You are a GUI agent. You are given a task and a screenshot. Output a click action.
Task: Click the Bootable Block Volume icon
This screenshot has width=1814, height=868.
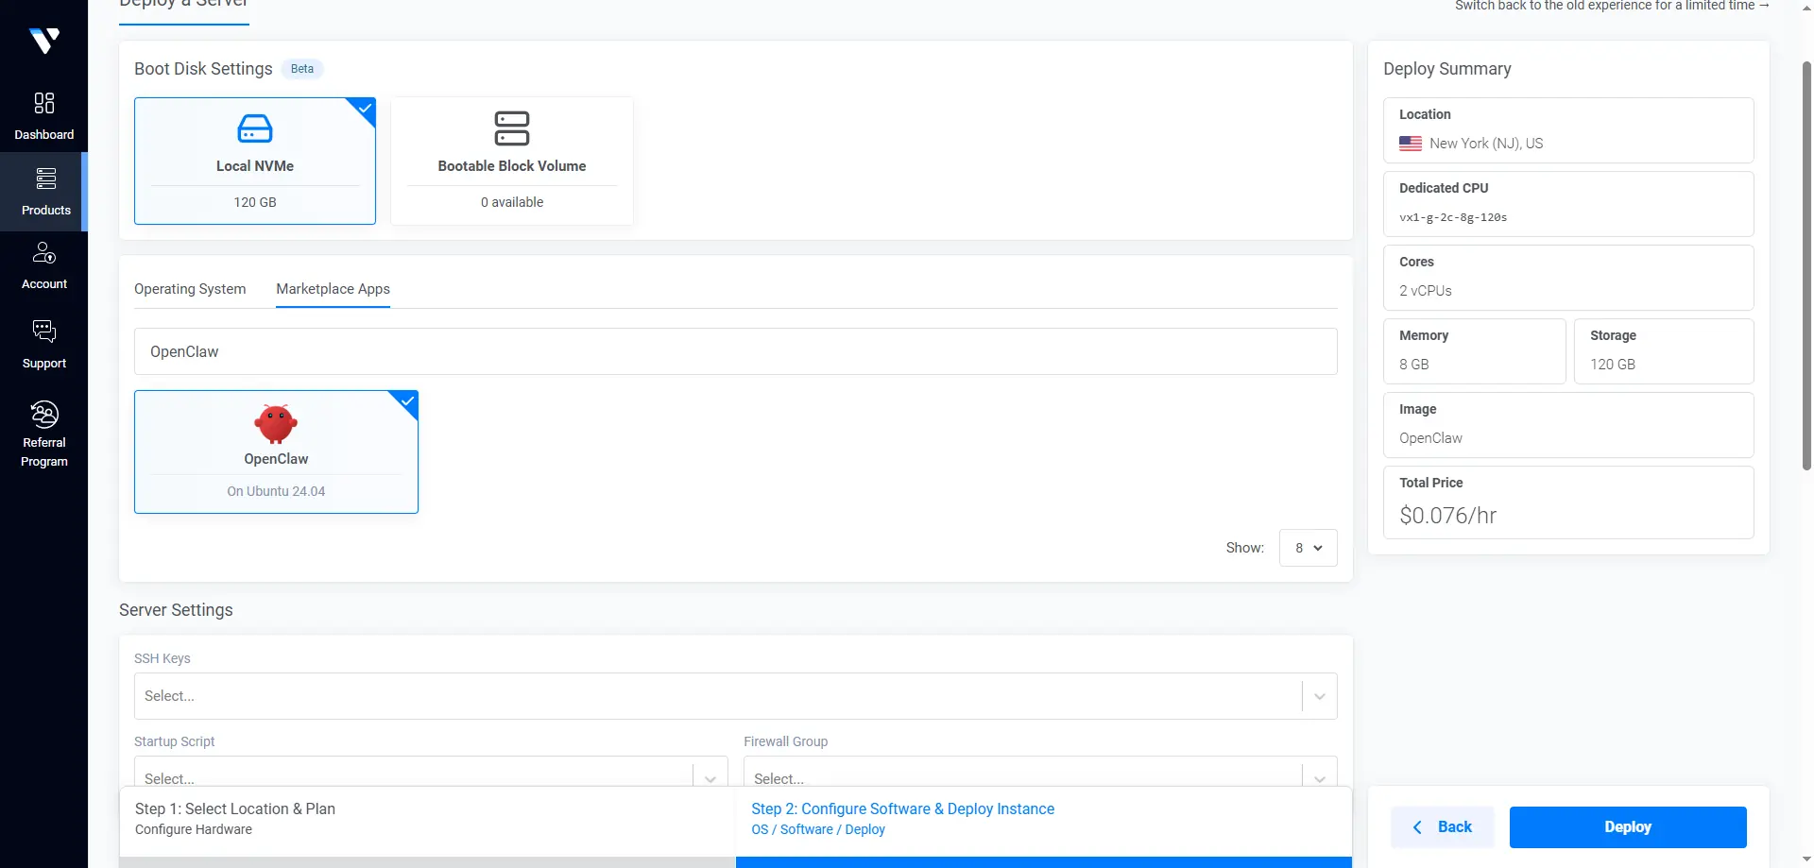(x=512, y=128)
